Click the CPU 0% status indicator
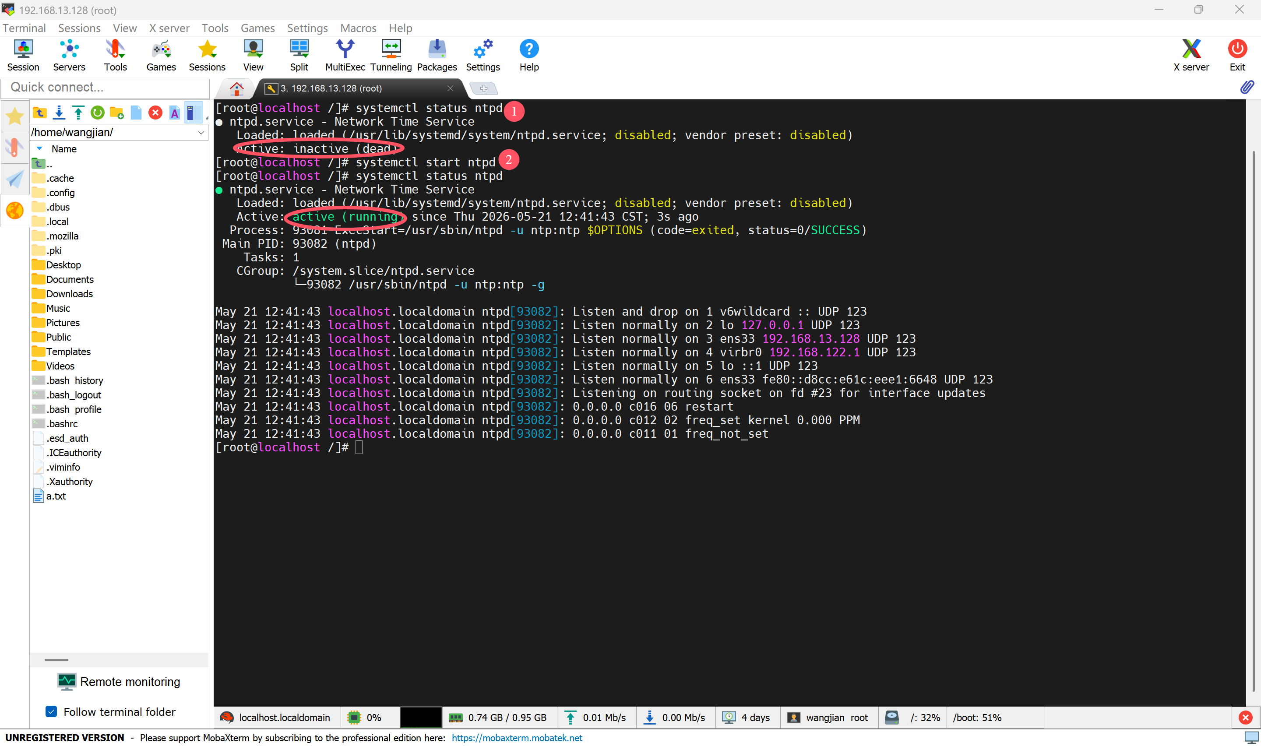The height and width of the screenshot is (746, 1261). tap(365, 718)
